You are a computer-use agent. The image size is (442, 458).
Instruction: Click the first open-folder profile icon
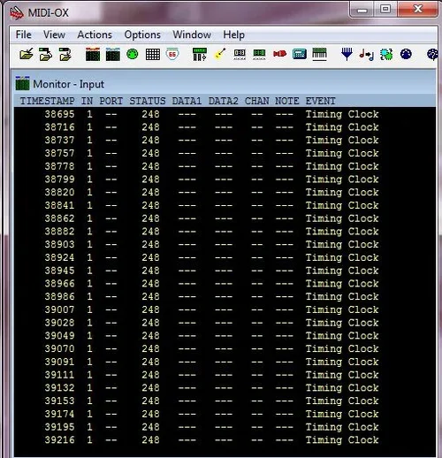tap(27, 54)
